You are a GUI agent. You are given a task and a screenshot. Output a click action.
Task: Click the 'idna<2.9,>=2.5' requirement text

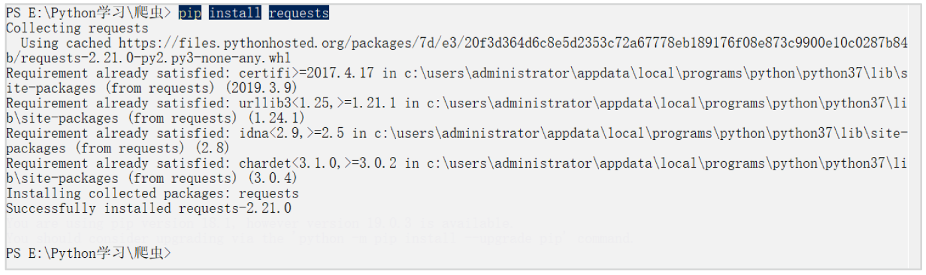[x=292, y=133]
